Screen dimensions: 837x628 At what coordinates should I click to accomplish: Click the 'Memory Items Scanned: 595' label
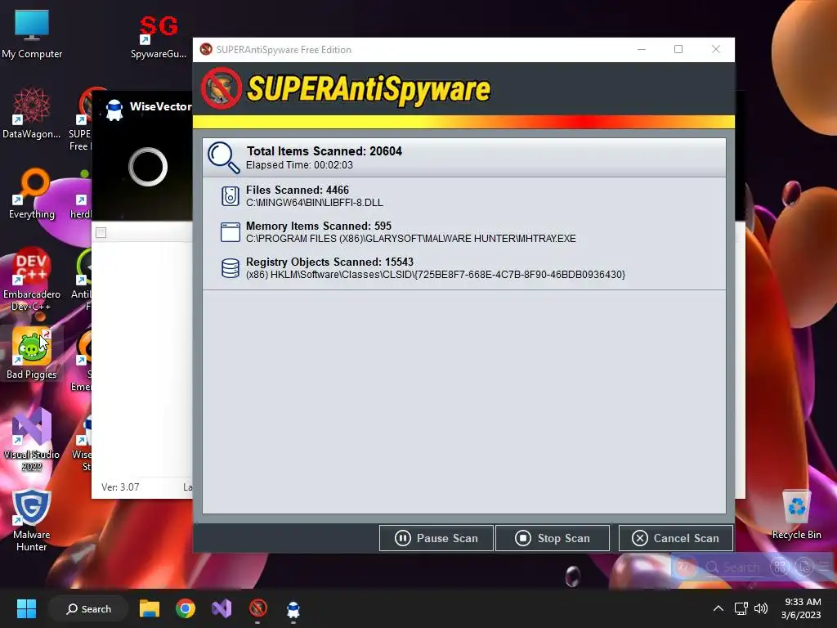[319, 226]
